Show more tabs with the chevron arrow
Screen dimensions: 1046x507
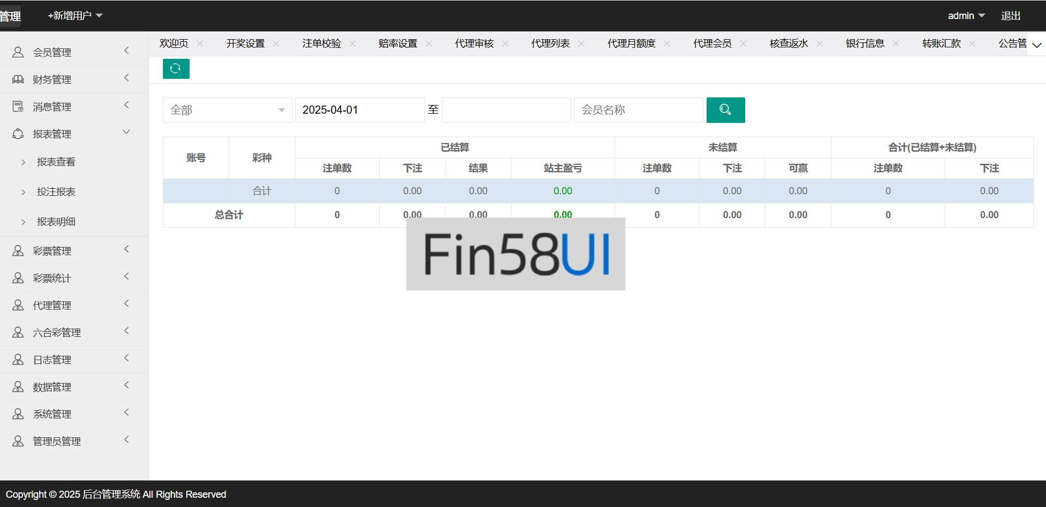[x=1037, y=45]
